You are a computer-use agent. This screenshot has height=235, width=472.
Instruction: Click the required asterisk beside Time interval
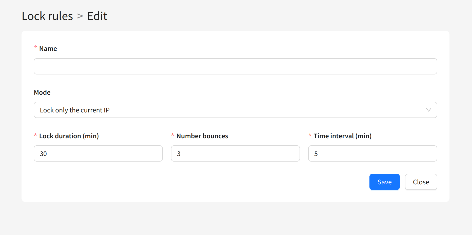click(310, 135)
